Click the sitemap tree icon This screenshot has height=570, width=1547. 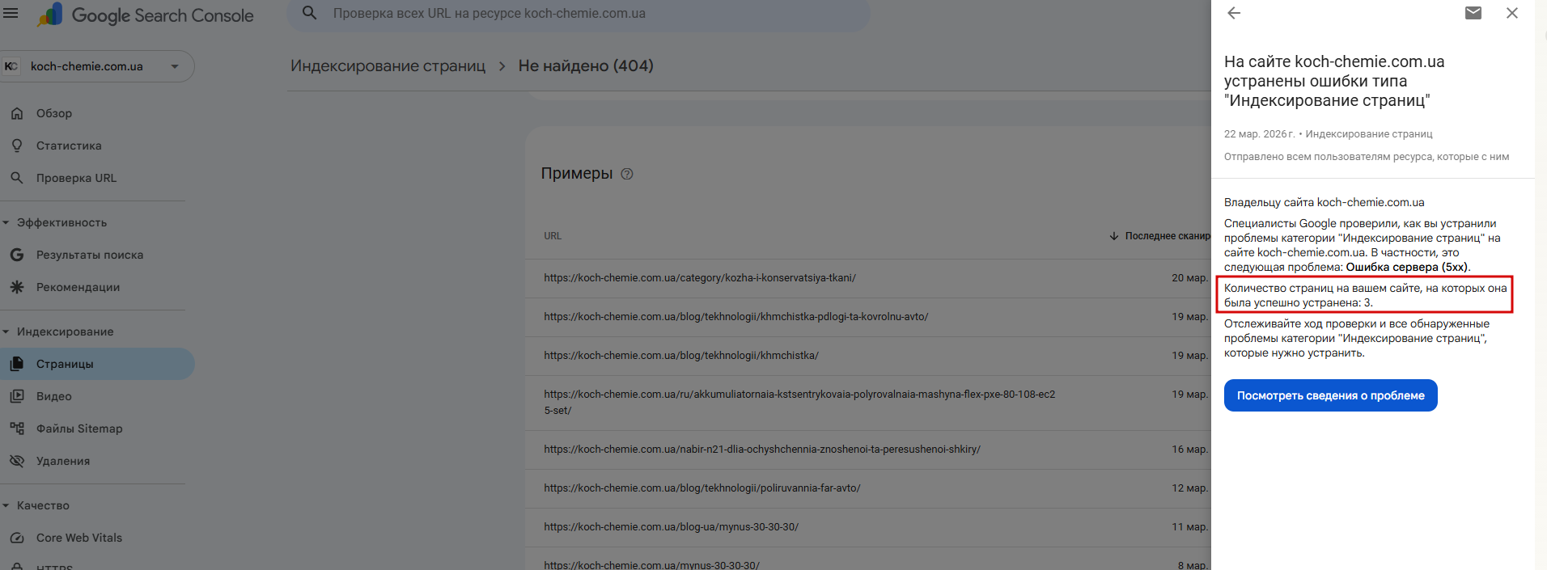click(x=16, y=429)
